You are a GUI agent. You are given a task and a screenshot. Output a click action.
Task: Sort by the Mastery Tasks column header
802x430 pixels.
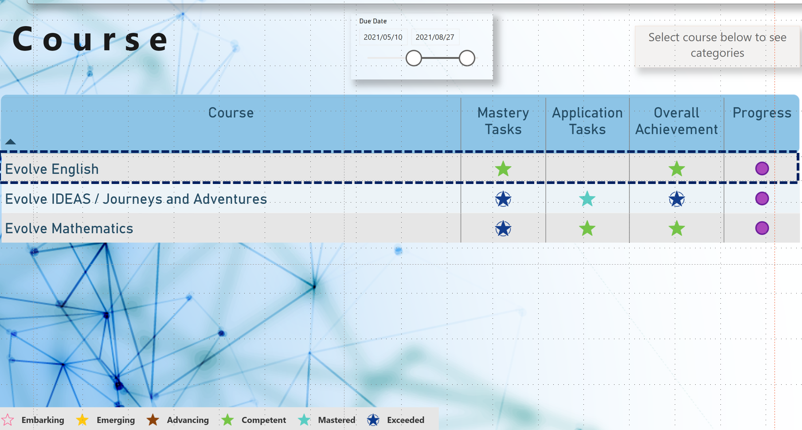coord(503,121)
